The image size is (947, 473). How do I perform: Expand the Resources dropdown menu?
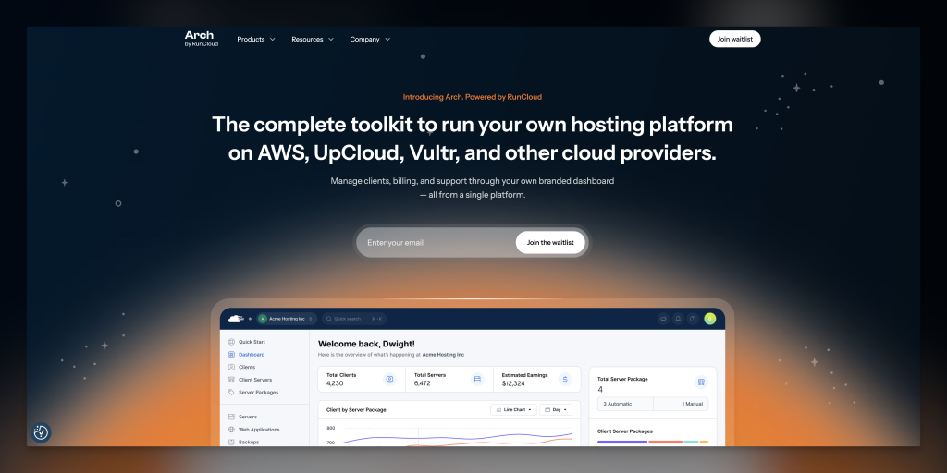pos(312,40)
